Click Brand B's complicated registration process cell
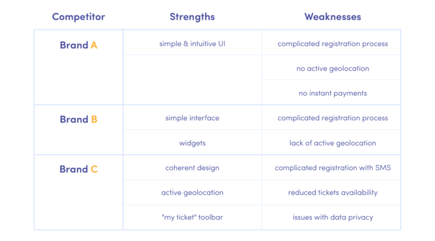 pyautogui.click(x=331, y=118)
